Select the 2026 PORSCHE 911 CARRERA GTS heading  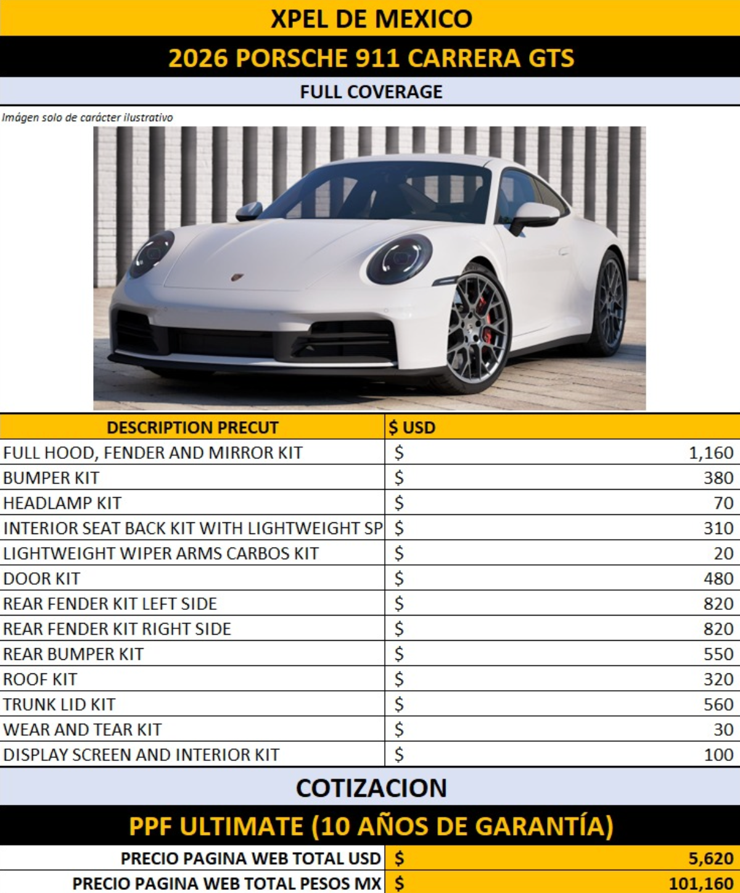pos(370,57)
